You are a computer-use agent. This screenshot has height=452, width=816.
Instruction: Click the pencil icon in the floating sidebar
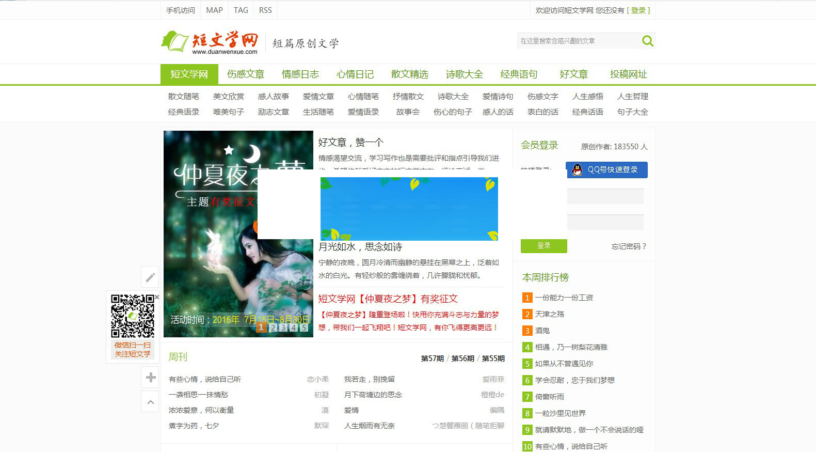coord(150,277)
